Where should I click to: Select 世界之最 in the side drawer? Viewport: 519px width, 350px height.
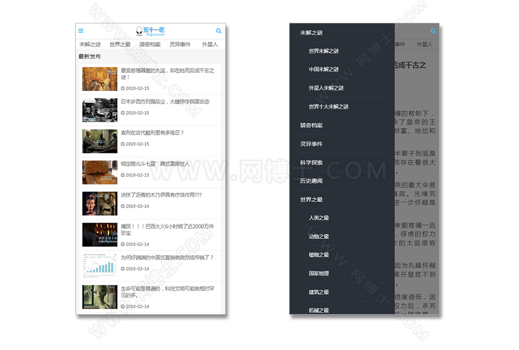[x=311, y=200]
